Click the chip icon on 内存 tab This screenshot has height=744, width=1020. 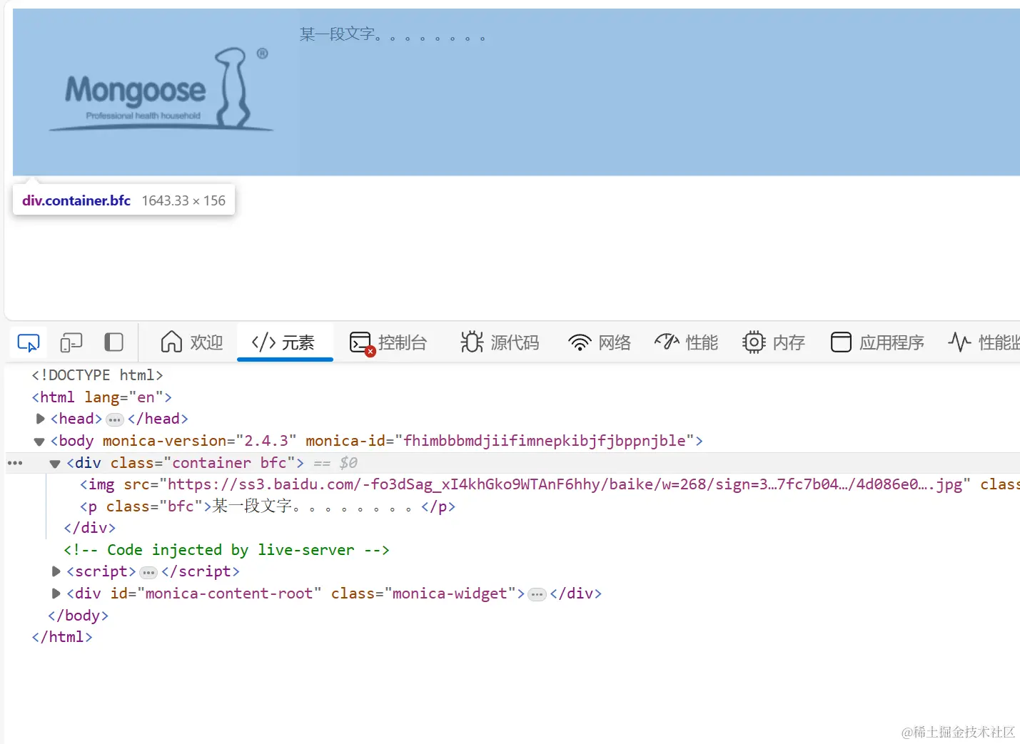pyautogui.click(x=754, y=342)
